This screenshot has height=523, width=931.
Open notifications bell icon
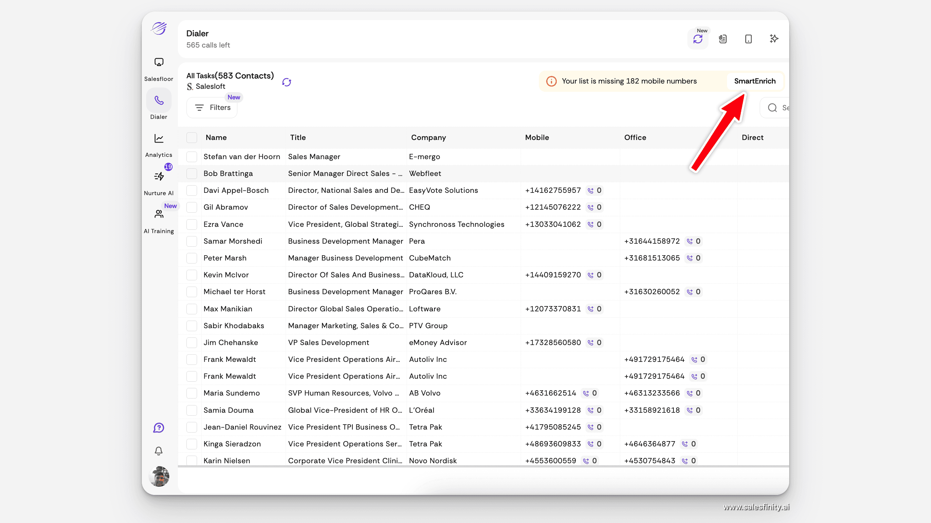pyautogui.click(x=159, y=451)
